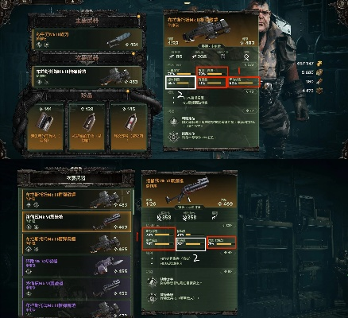348x318 pixels.
Task: Click the white-boxed stat bar in upper panel
Action: [x=180, y=82]
